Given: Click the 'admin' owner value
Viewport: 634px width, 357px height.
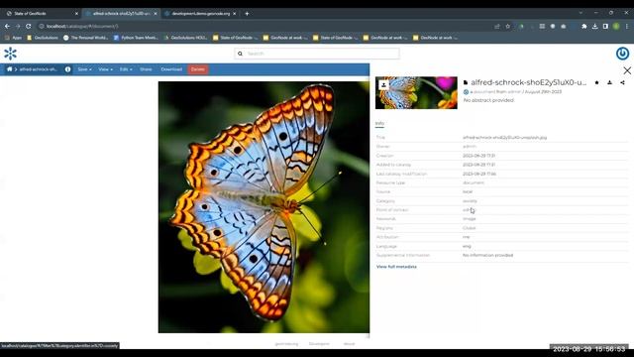Looking at the screenshot, I should pyautogui.click(x=469, y=147).
